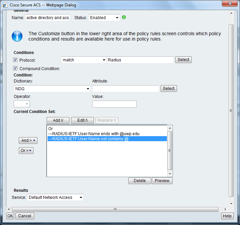The image size is (240, 225).
Task: Click the Attribute input field
Action: [125, 89]
